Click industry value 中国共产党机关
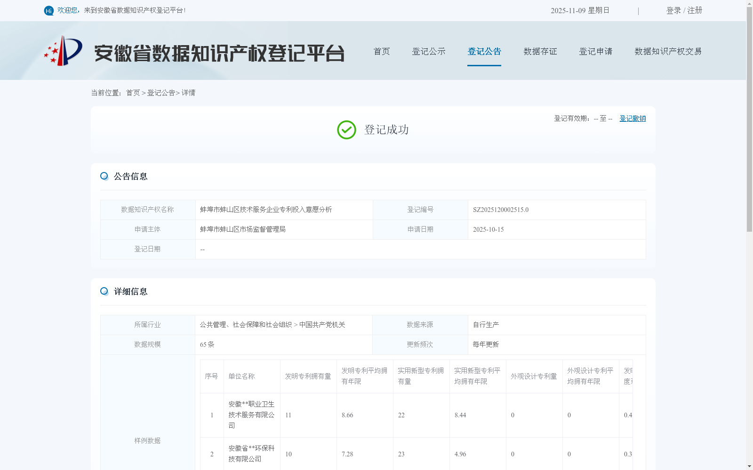 pyautogui.click(x=322, y=325)
